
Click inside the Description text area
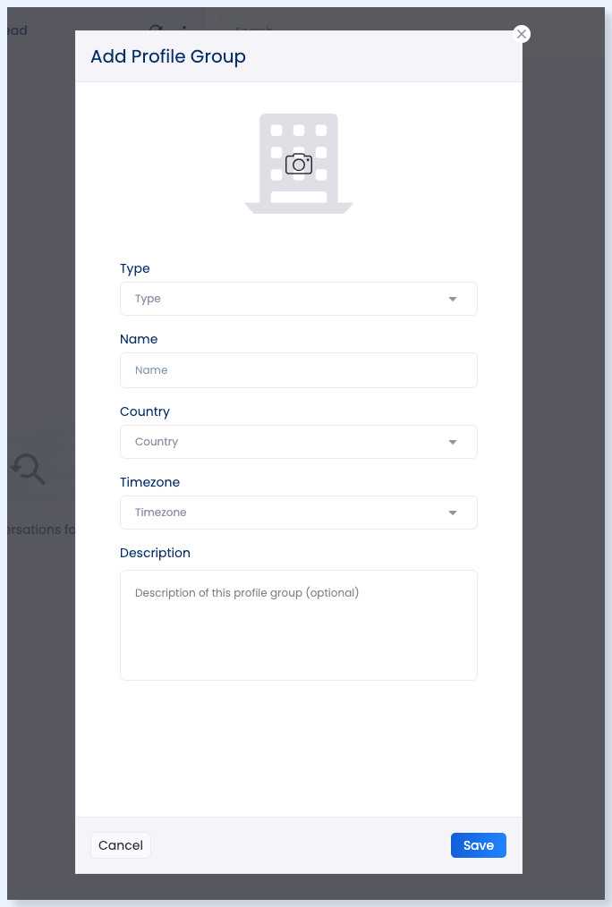click(x=299, y=625)
